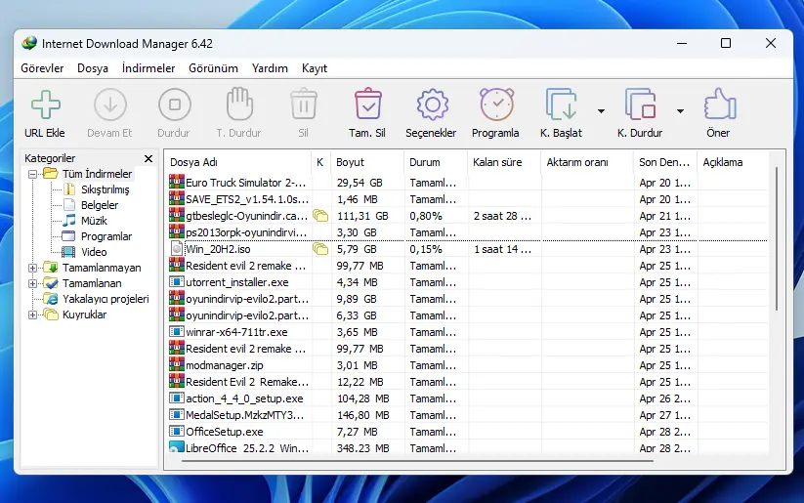Open the Yardım menu
Viewport: 804px width, 503px height.
pyautogui.click(x=270, y=68)
